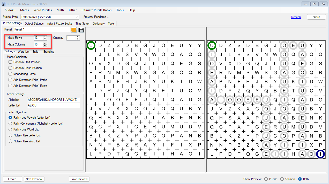Check Add Distractor (Fake) Exists
The image size is (329, 184).
pos(10,86)
